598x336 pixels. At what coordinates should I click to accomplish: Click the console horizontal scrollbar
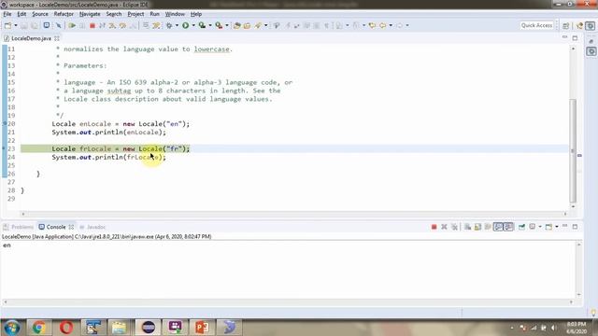click(289, 302)
